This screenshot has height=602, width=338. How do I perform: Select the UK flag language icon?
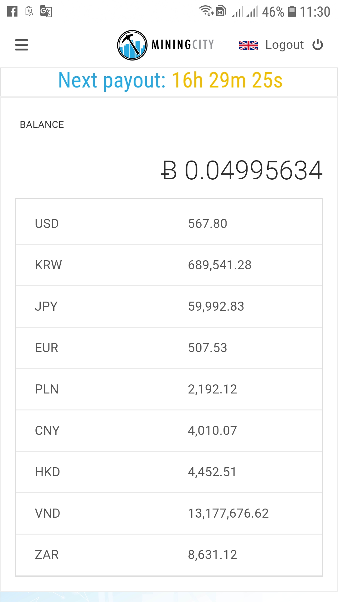248,45
